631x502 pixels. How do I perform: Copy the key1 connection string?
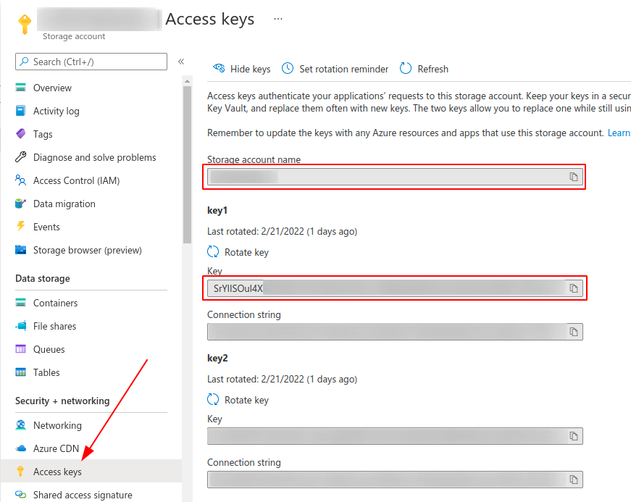coord(573,332)
